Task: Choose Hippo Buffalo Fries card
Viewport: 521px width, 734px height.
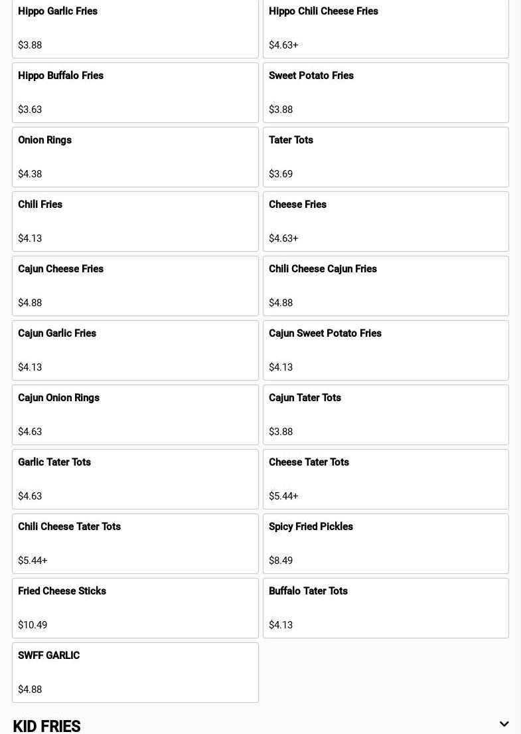Action: [x=135, y=92]
